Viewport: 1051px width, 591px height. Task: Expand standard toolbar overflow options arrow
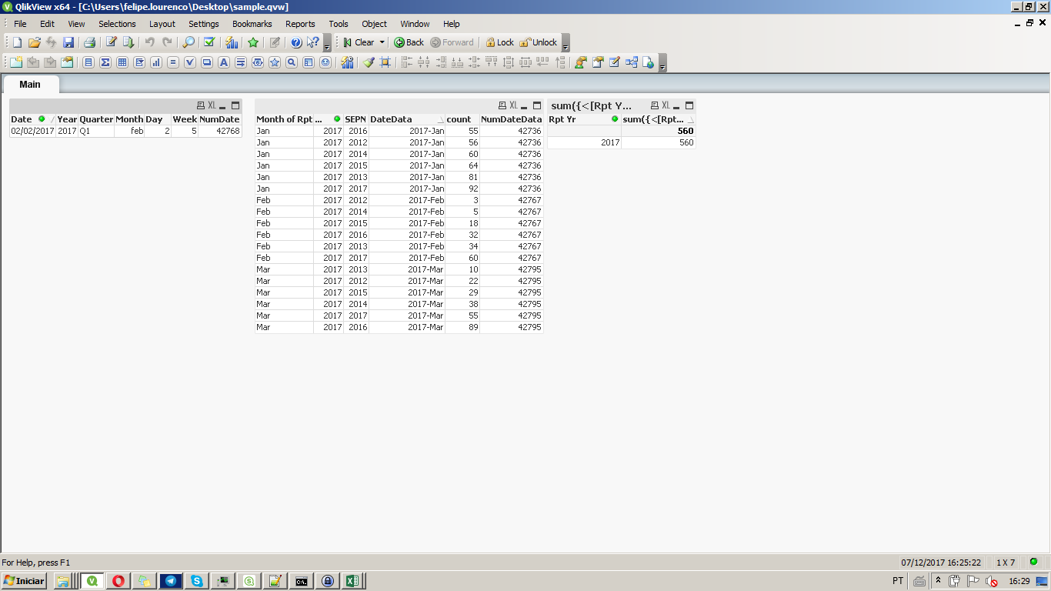(327, 44)
